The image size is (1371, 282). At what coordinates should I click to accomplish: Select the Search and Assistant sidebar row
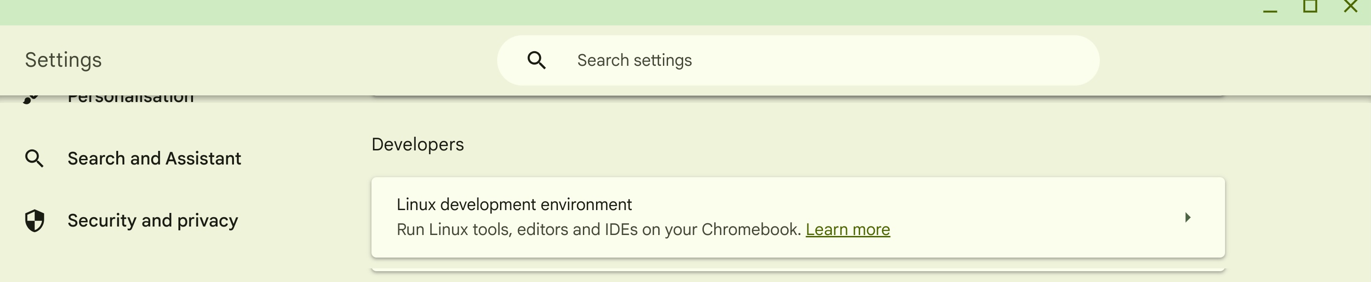point(154,158)
